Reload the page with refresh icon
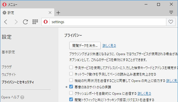Image resolution: width=178 pixels, height=102 pixels. pos(25,22)
